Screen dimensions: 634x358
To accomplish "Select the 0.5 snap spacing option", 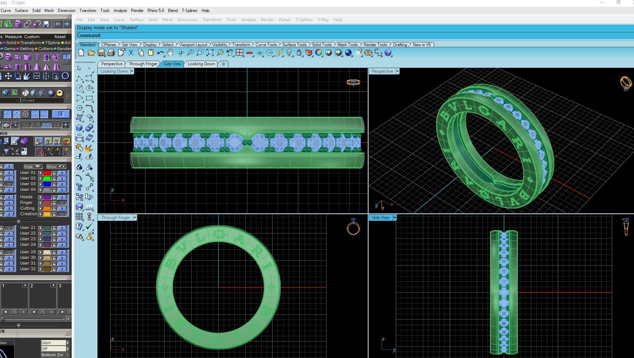I will (46, 125).
